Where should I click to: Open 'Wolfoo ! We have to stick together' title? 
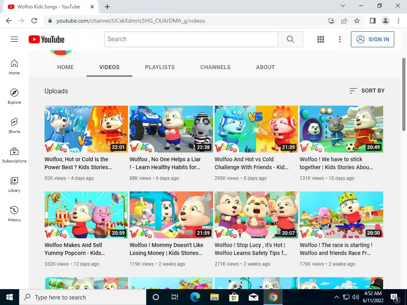point(336,163)
